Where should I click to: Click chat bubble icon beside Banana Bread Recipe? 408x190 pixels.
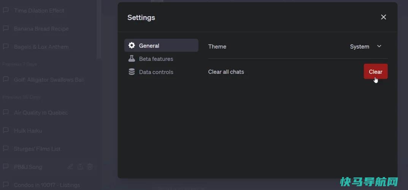click(5, 28)
